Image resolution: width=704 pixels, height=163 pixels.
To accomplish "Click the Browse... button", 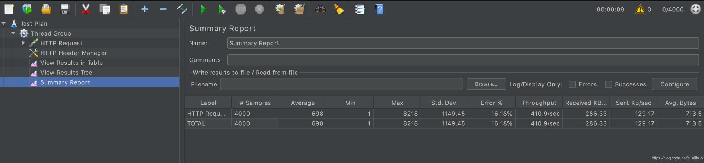I will pyautogui.click(x=486, y=84).
